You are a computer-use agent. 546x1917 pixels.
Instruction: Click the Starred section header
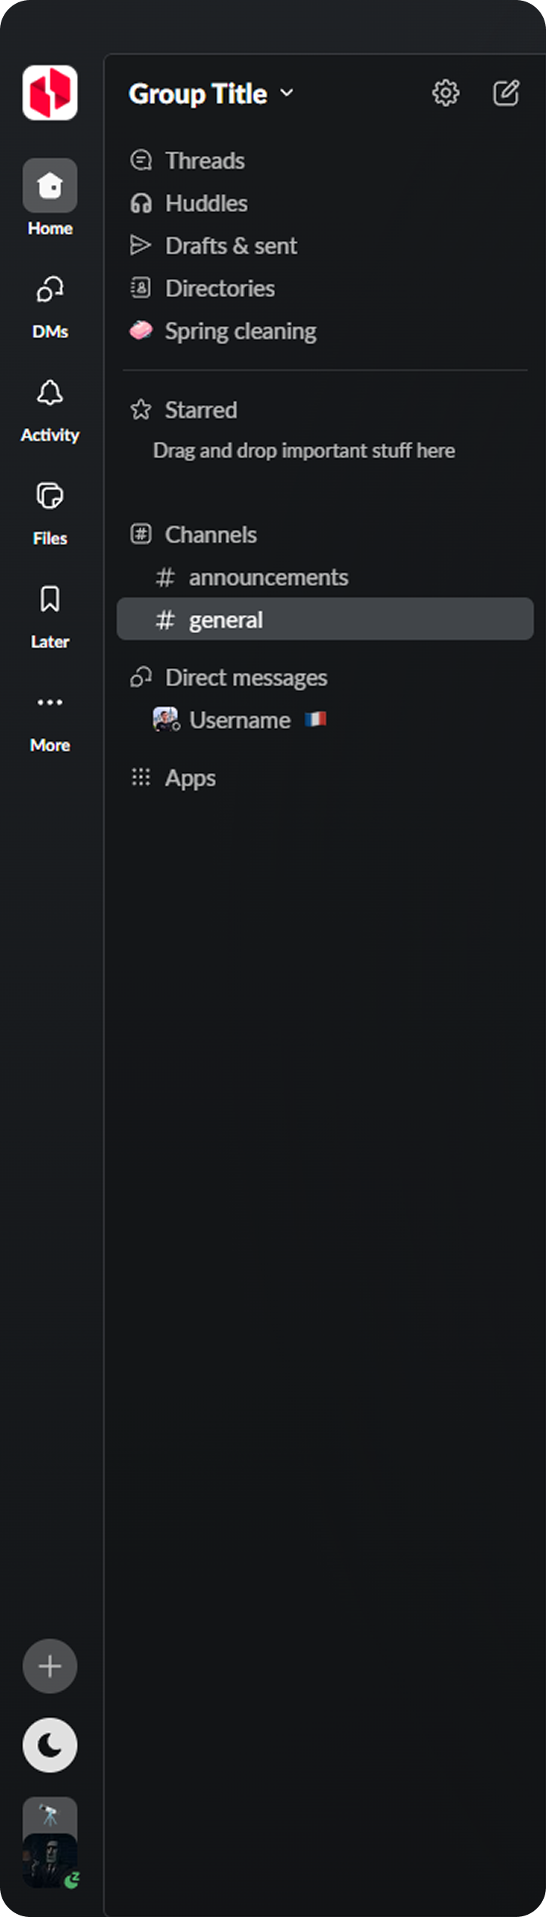tap(184, 410)
